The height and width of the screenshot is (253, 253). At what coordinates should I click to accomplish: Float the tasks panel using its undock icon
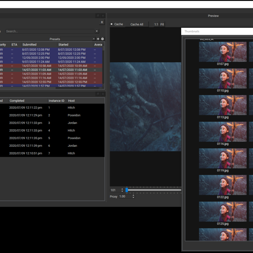click(x=98, y=94)
